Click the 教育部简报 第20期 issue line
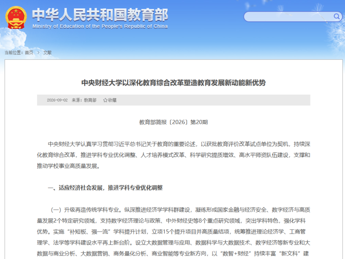Screen dimensions: 345x259 click(174, 122)
